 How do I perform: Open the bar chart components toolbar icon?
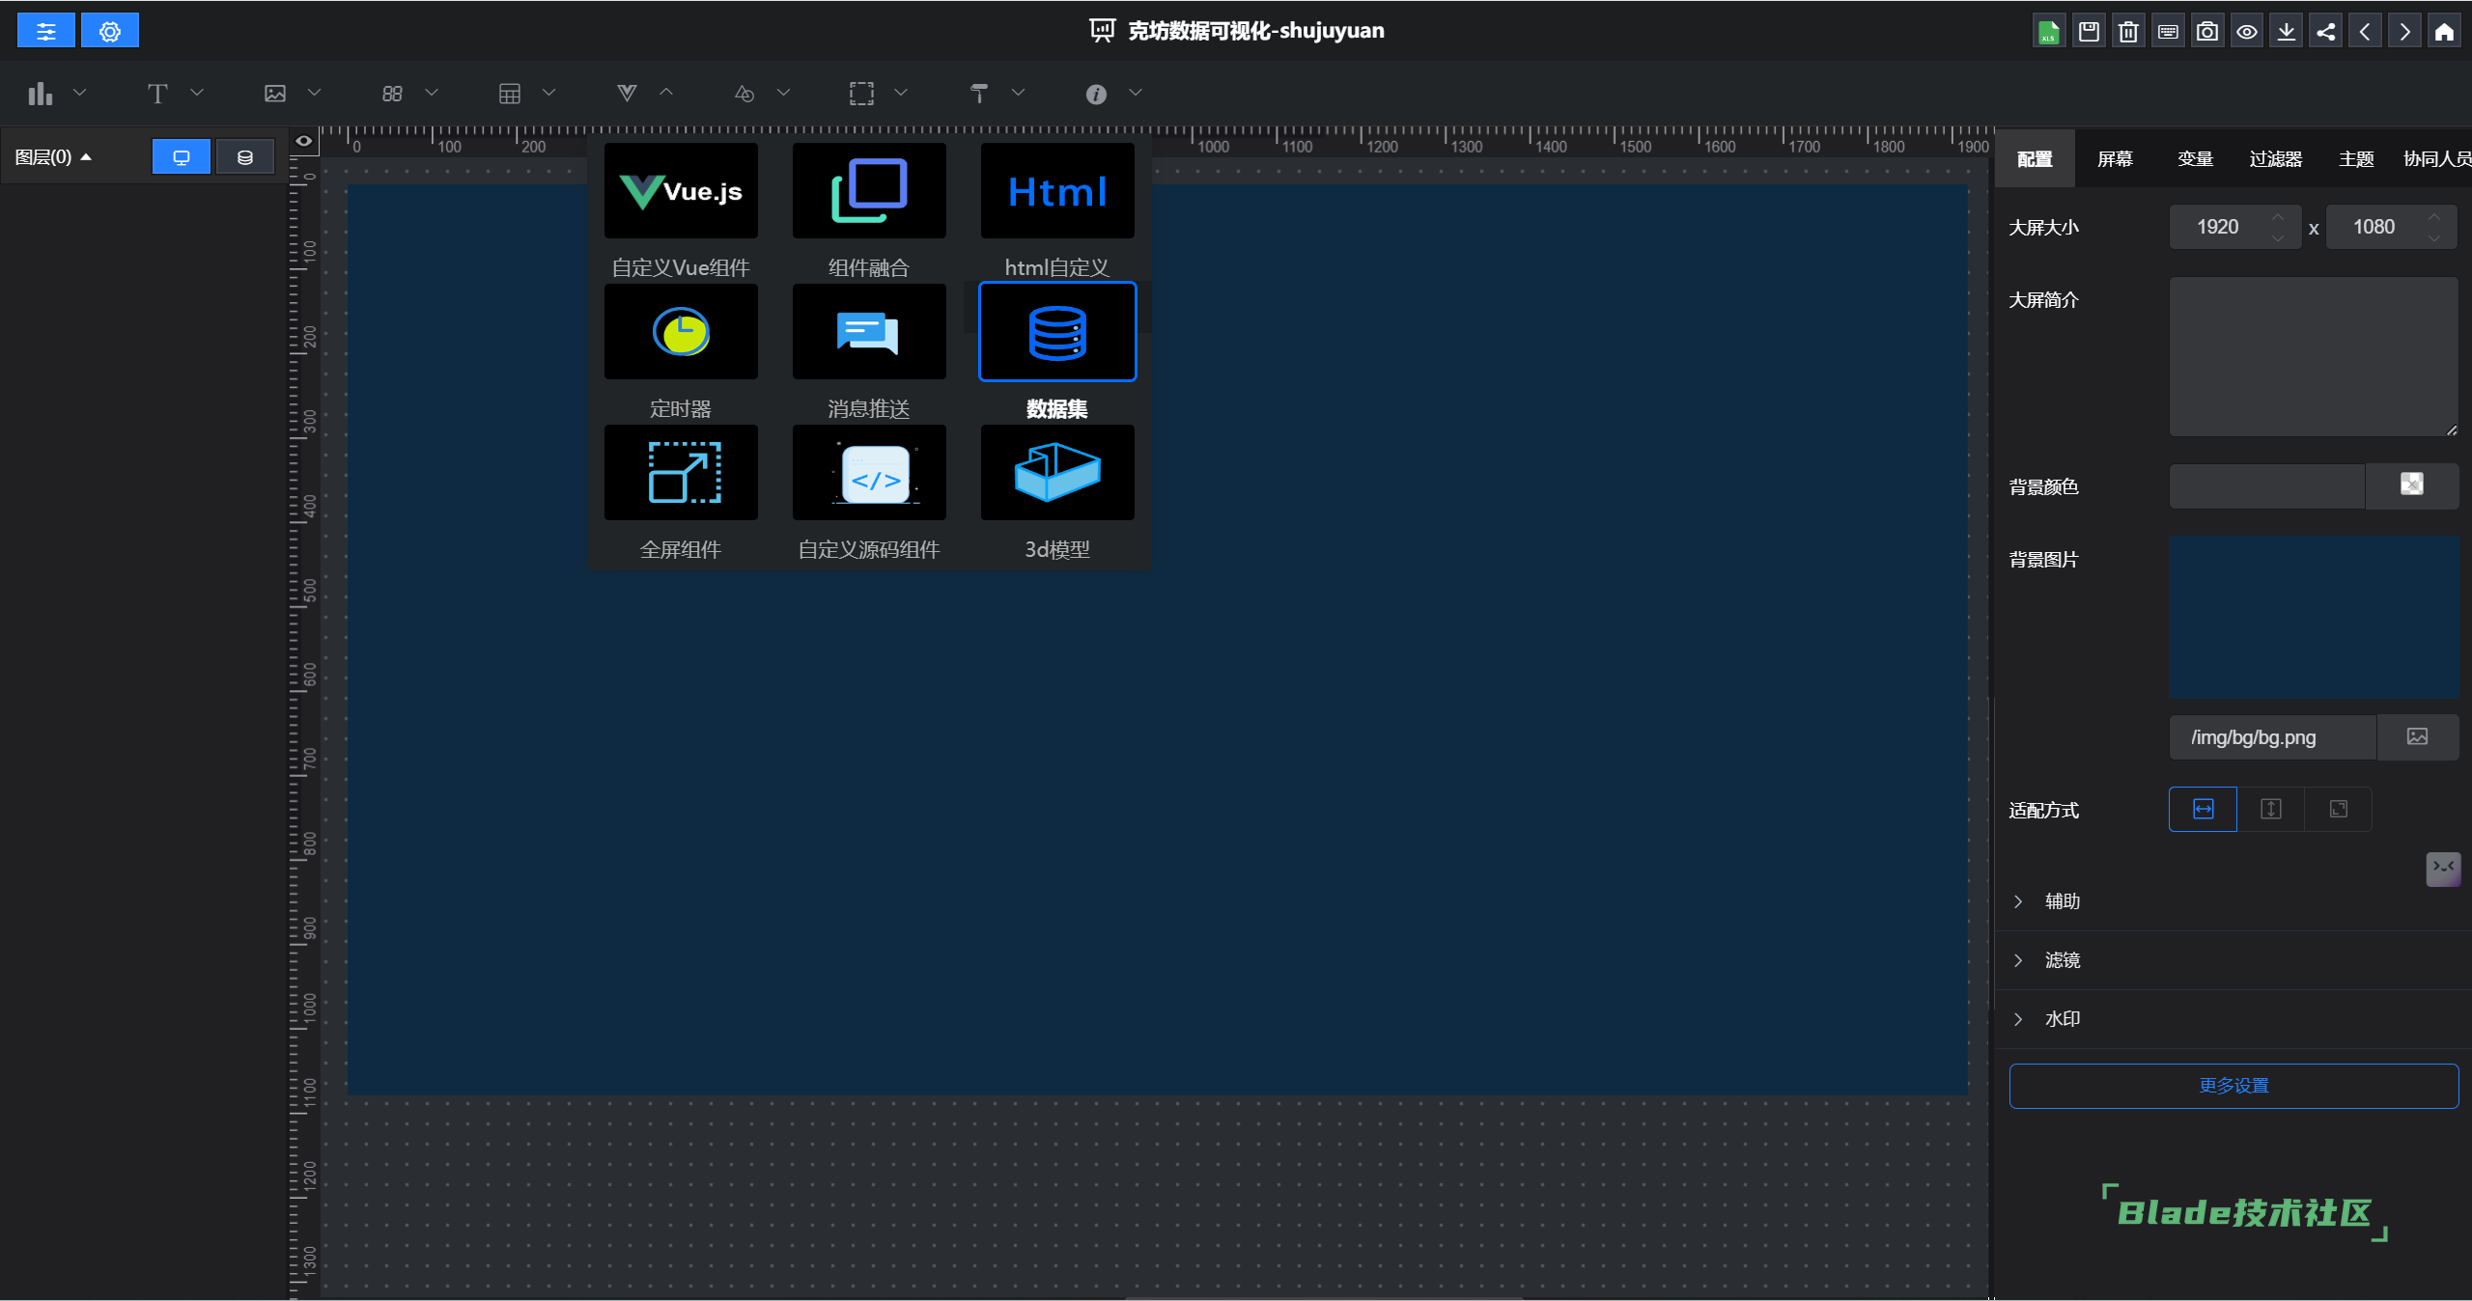click(x=40, y=94)
